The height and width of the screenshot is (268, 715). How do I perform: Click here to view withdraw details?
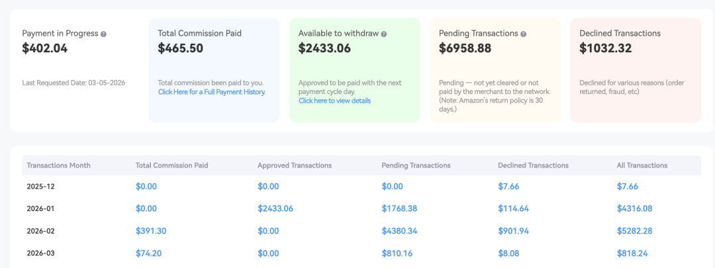(334, 101)
